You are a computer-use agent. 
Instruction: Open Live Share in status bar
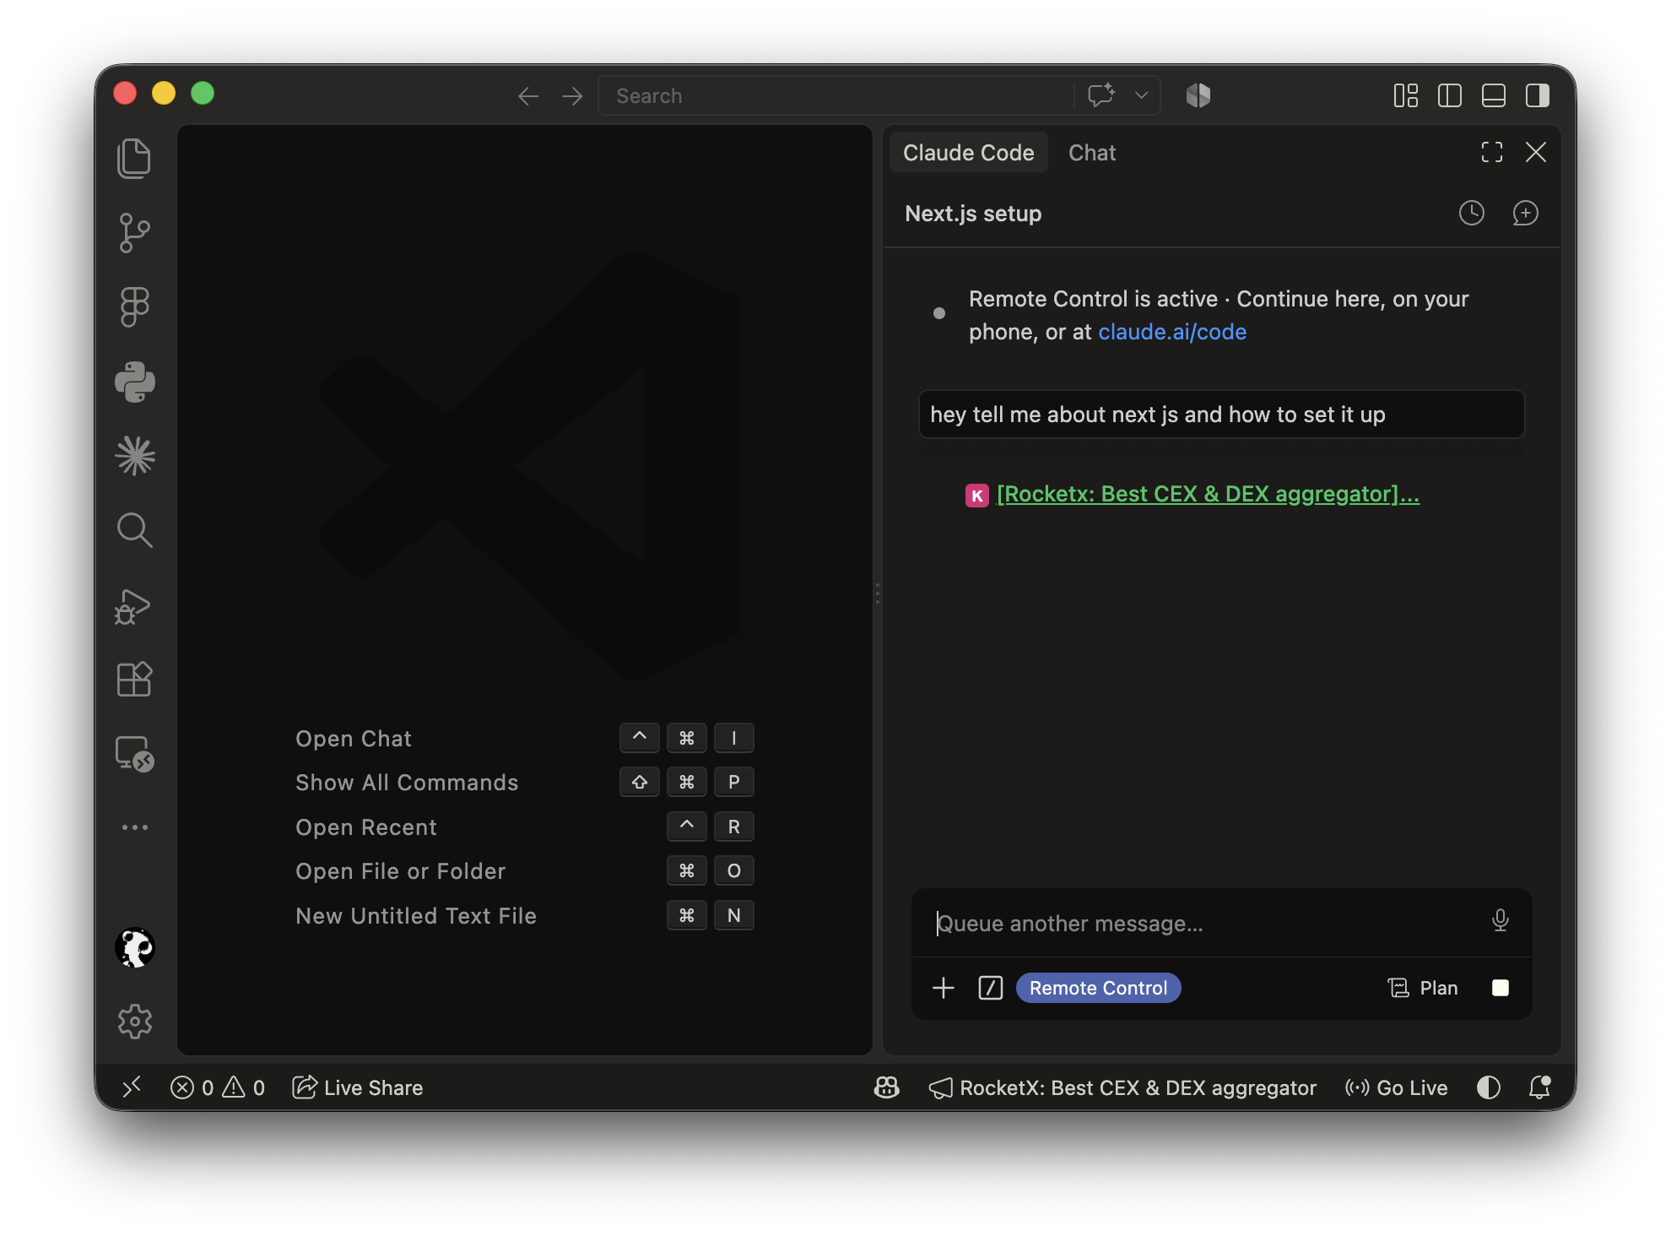[x=357, y=1087]
